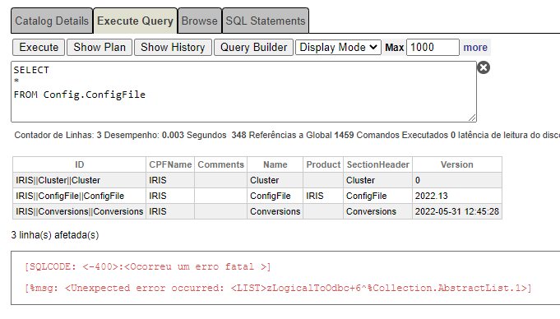Click the textarea resize handle

pos(472,118)
